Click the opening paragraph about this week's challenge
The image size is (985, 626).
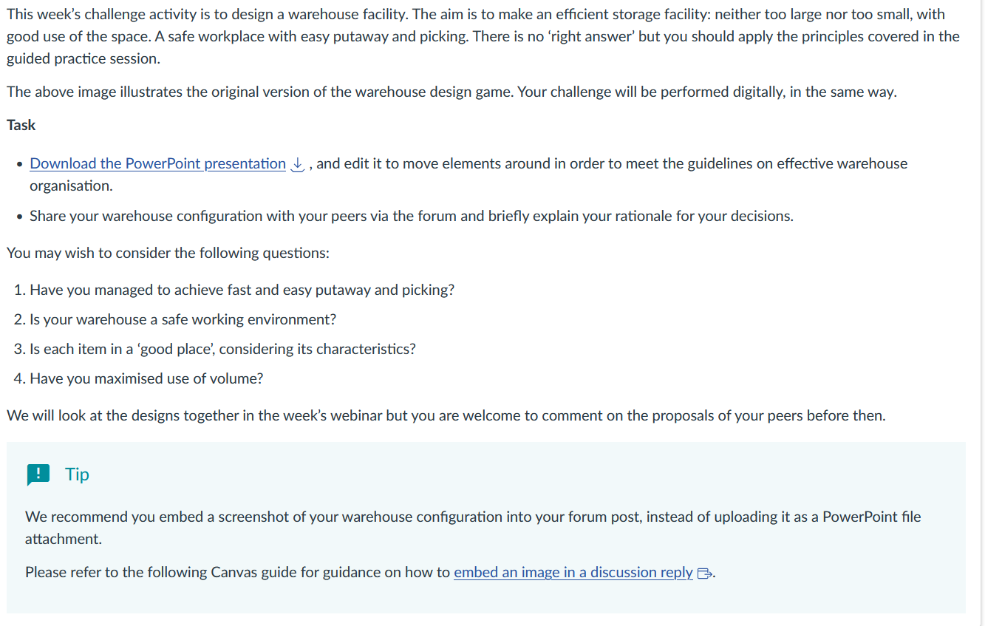point(483,36)
